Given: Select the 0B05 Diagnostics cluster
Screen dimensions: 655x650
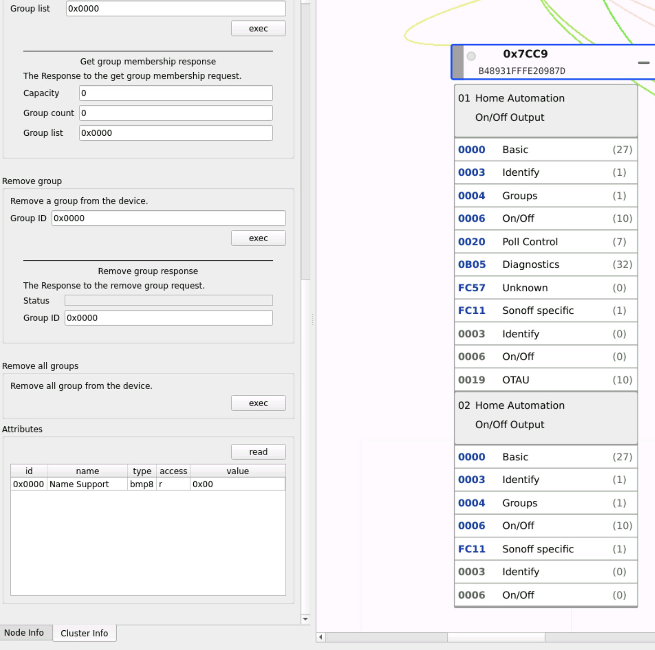Looking at the screenshot, I should pyautogui.click(x=545, y=264).
